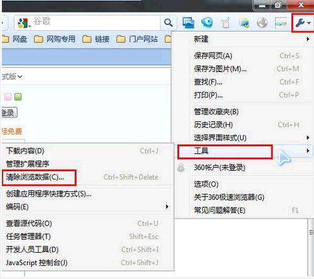Screen dimensions: 314x279
Task: Click the image download extension icon
Action: (244, 23)
